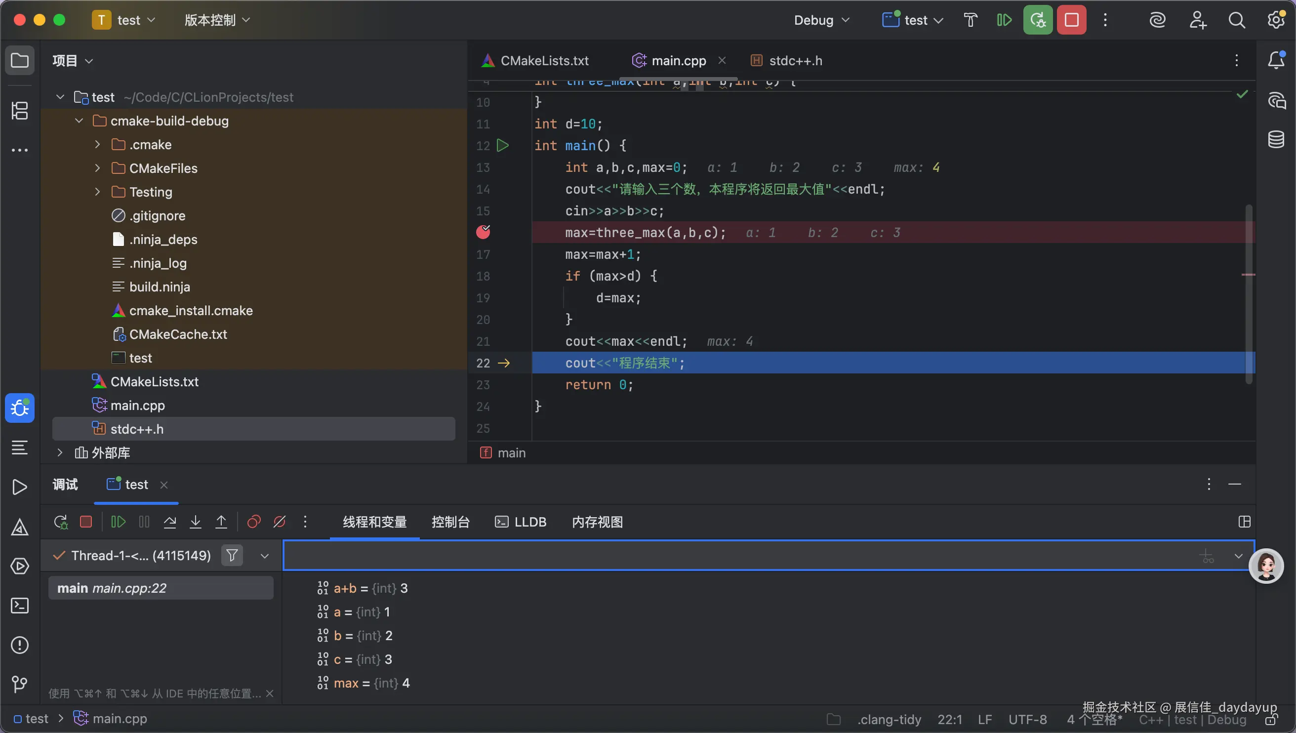Expand the CMakeFiles folder
Image resolution: width=1296 pixels, height=733 pixels.
pos(98,168)
